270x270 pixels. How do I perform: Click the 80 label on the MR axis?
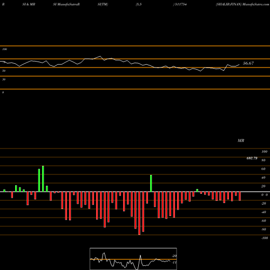pyautogui.click(x=264, y=160)
